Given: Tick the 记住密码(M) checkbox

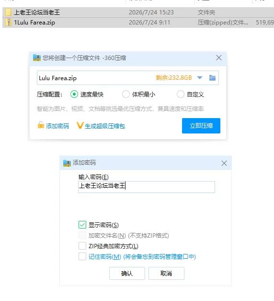Looking at the screenshot, I should (x=82, y=256).
